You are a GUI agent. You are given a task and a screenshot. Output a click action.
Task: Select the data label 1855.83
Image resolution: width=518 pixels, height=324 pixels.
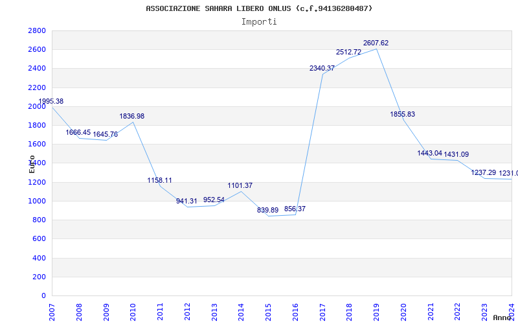(x=402, y=115)
